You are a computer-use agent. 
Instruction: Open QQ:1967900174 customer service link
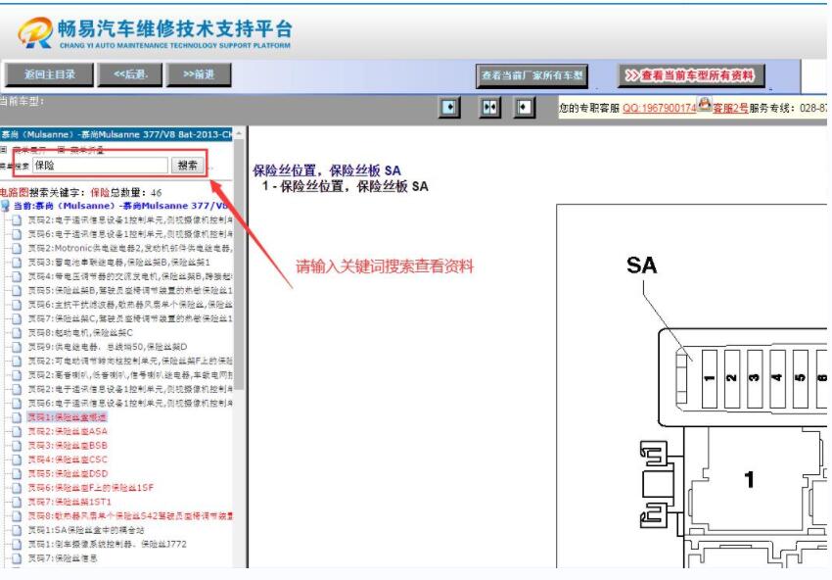[659, 109]
